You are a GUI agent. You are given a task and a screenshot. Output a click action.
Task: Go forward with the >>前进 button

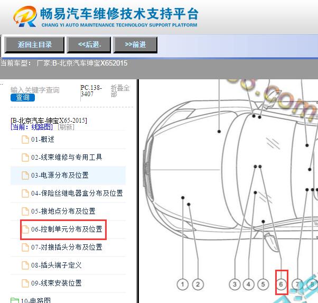(x=135, y=45)
